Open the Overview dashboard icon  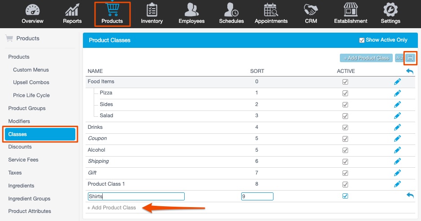(x=32, y=10)
